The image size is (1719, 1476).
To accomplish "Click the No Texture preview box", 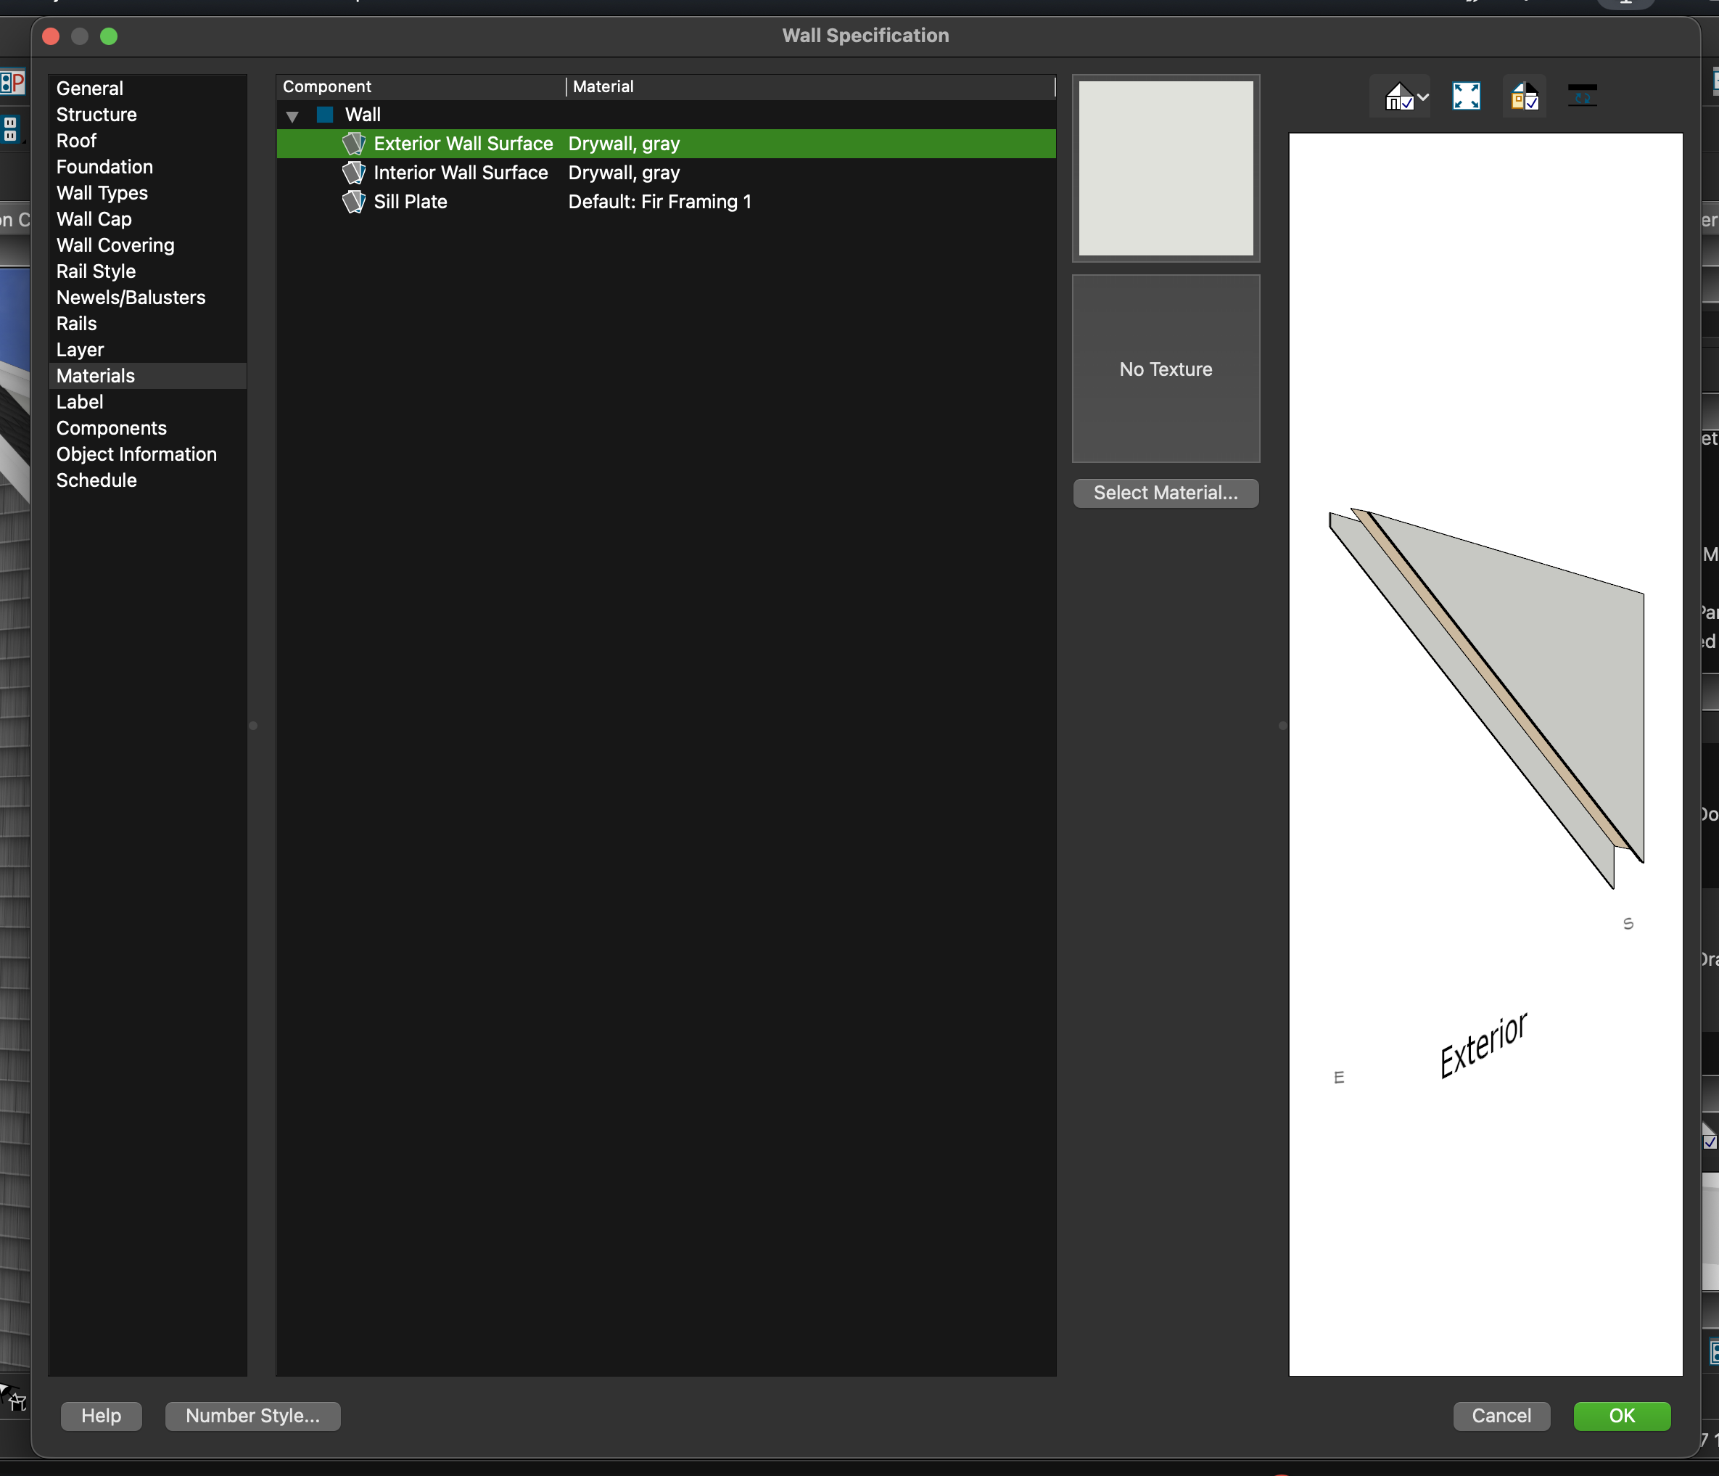I will [x=1165, y=369].
